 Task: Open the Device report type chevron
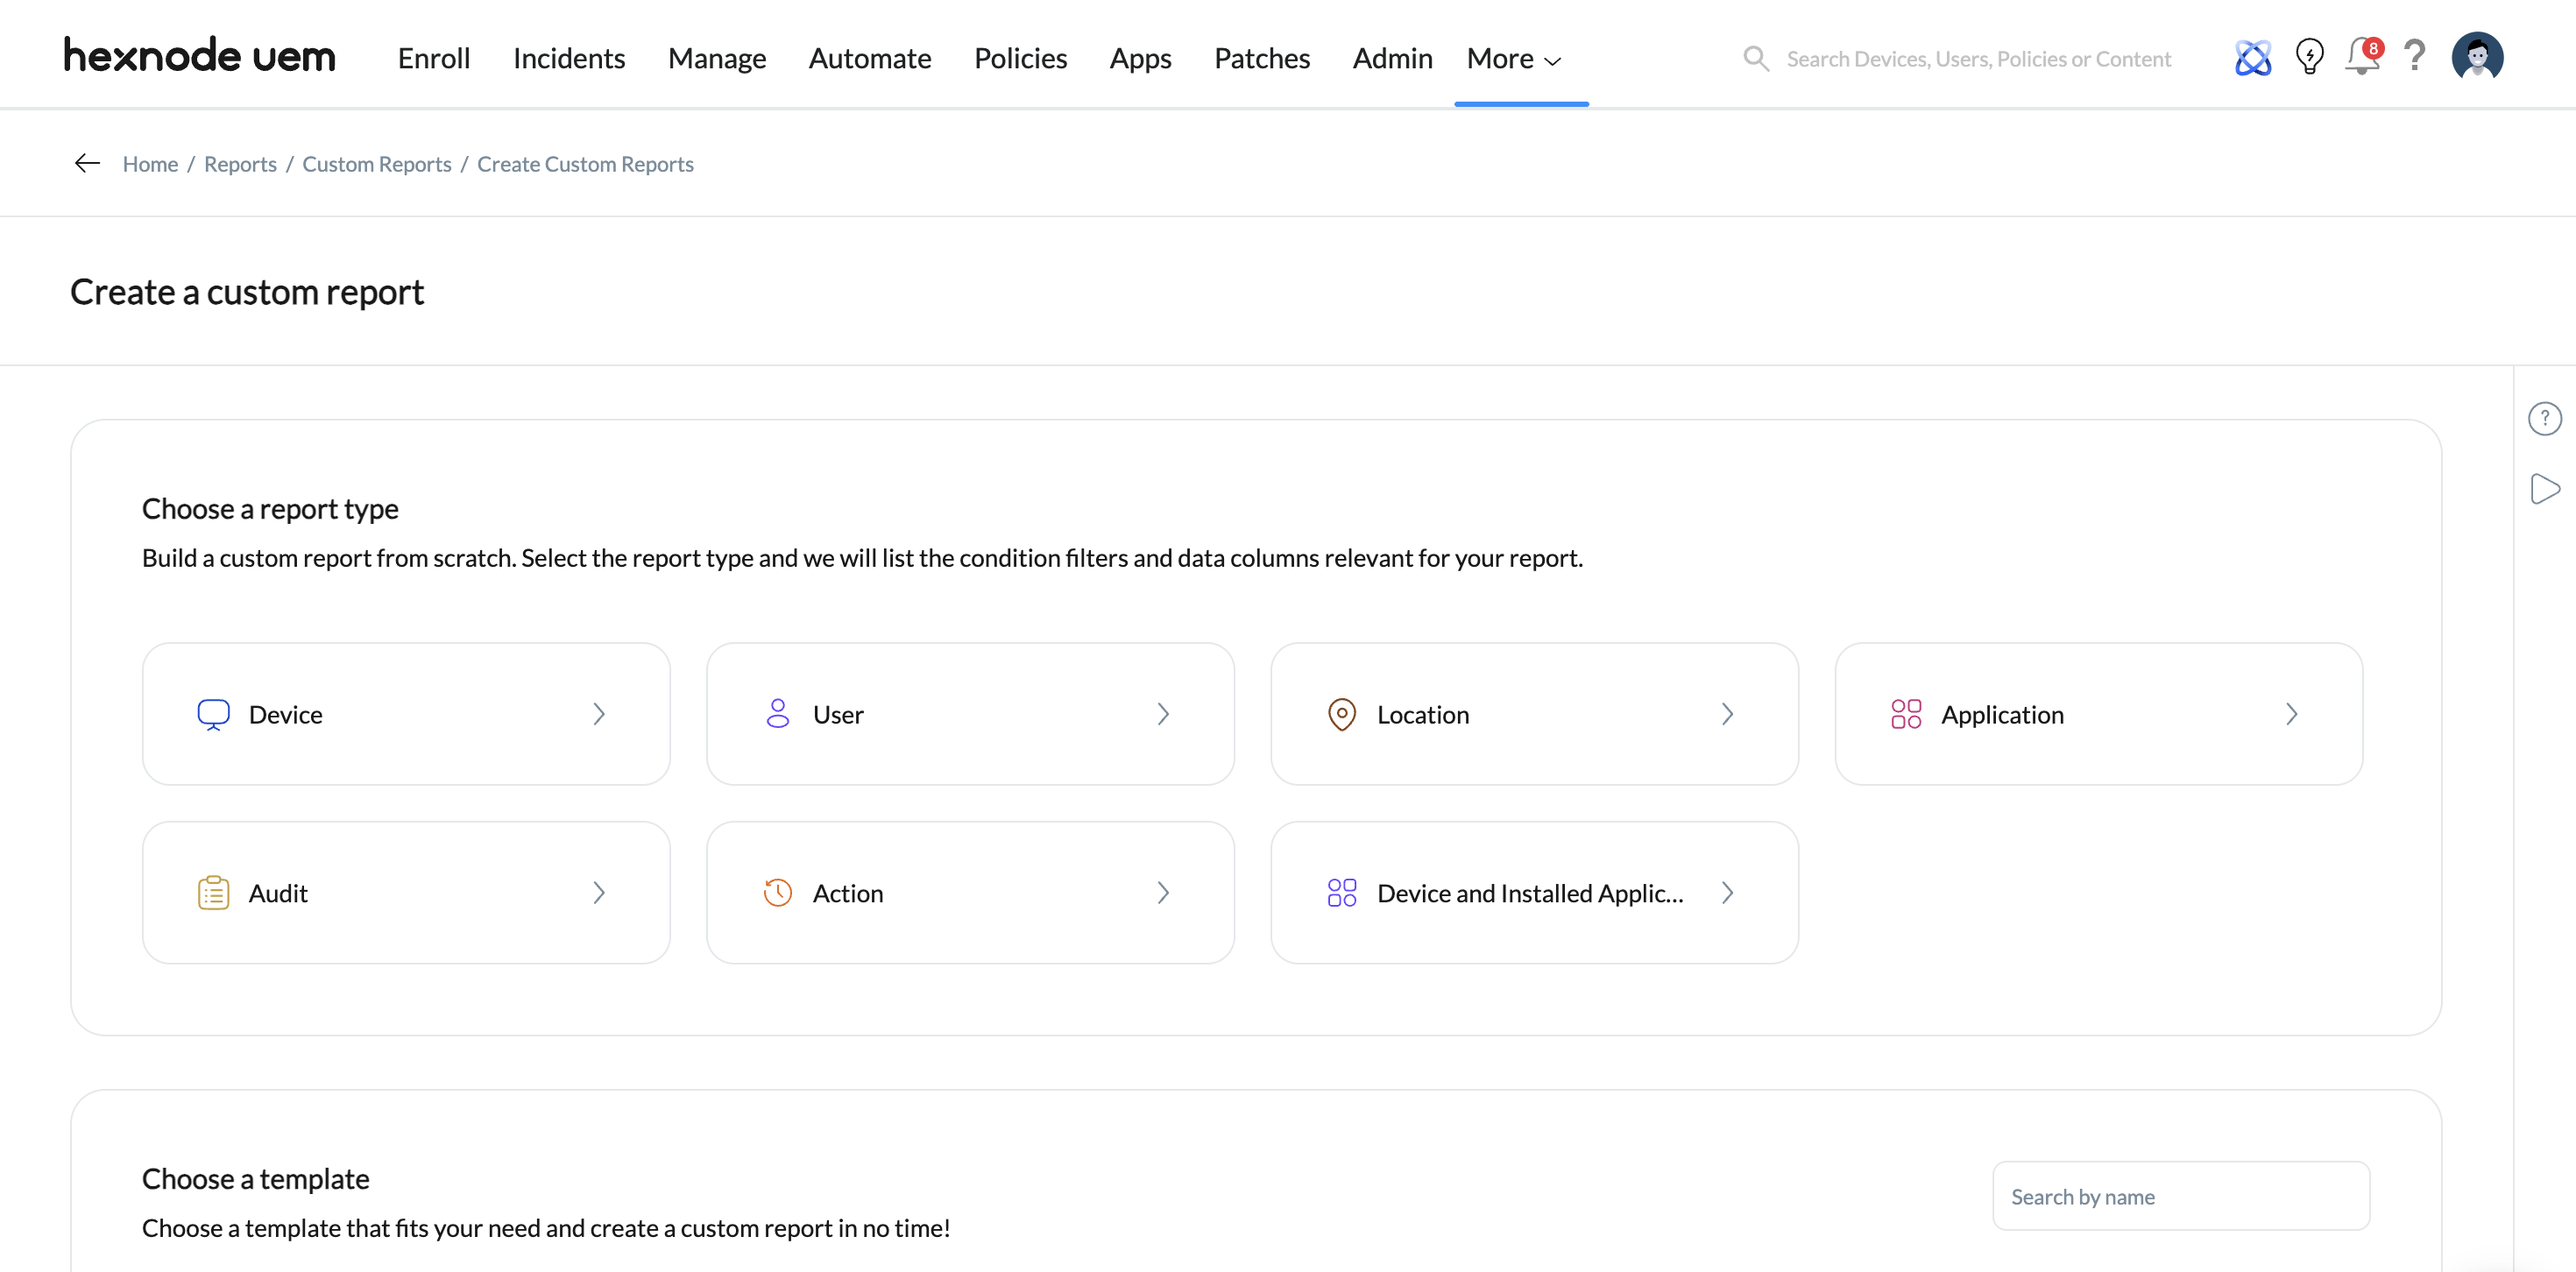click(599, 714)
